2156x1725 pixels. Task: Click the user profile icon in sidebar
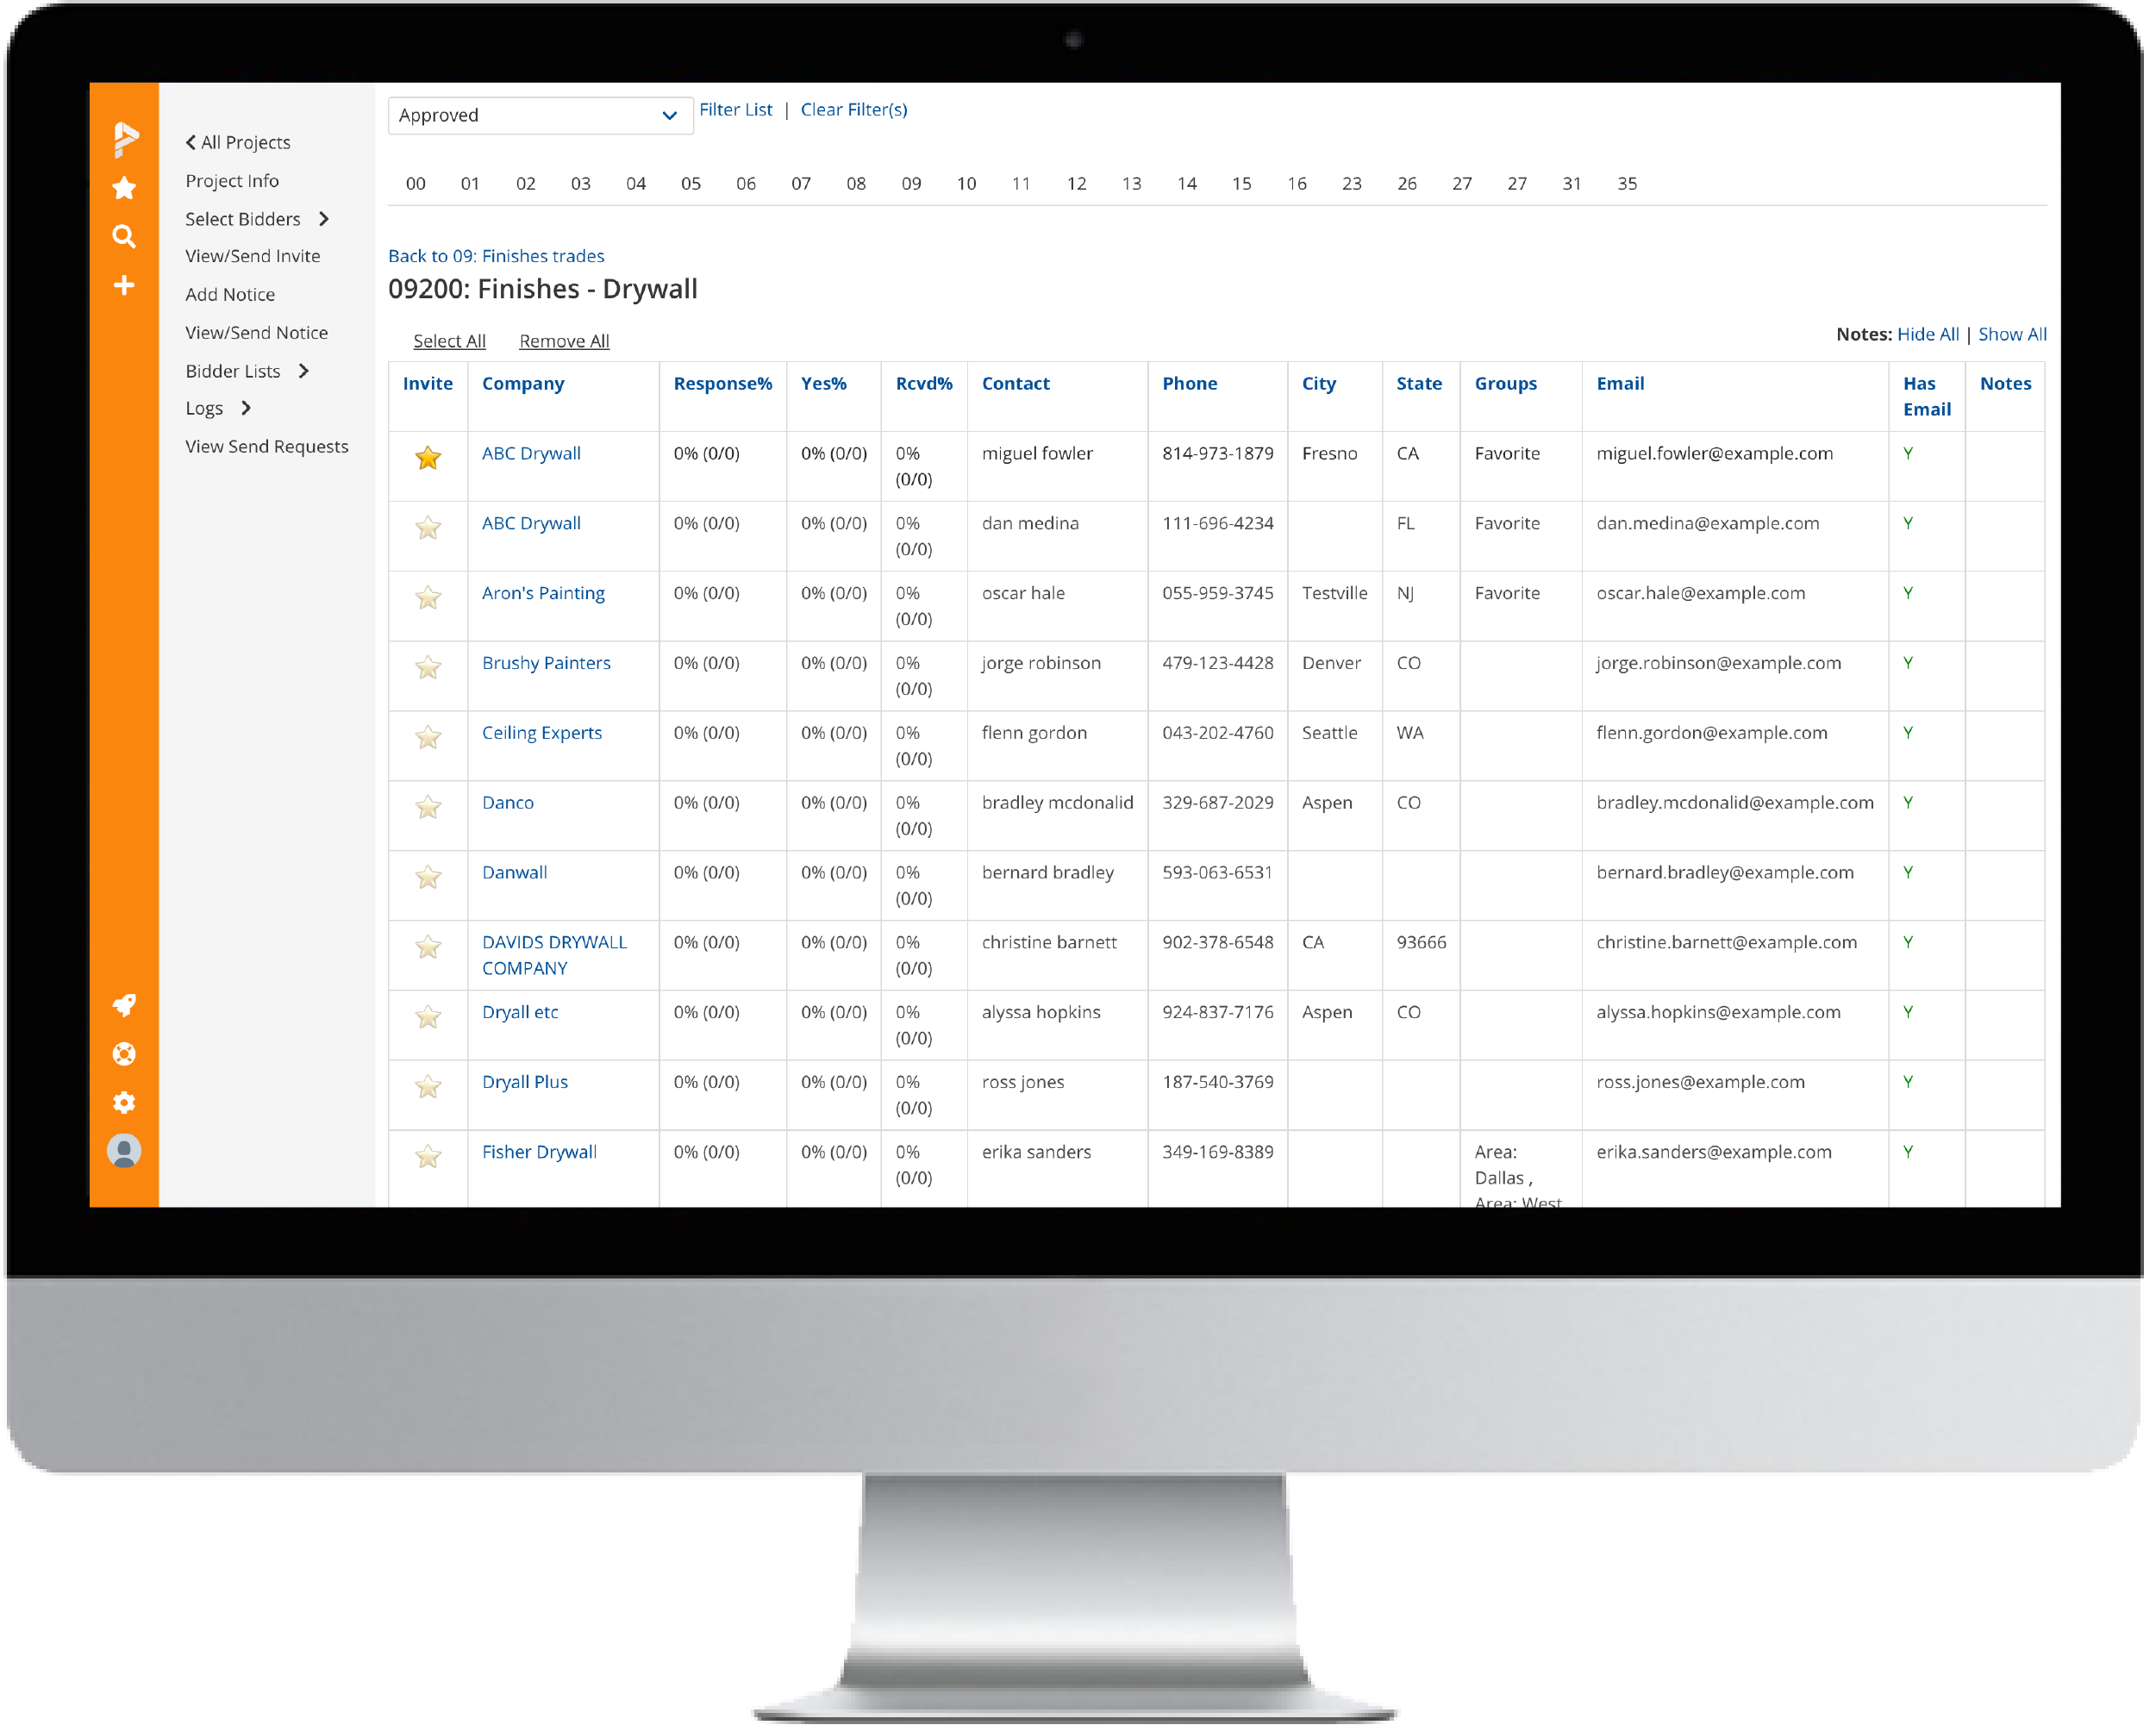point(122,1154)
